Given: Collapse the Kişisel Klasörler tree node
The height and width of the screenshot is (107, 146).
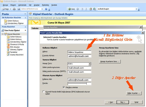Looking at the screenshot, I should coord(3,34).
